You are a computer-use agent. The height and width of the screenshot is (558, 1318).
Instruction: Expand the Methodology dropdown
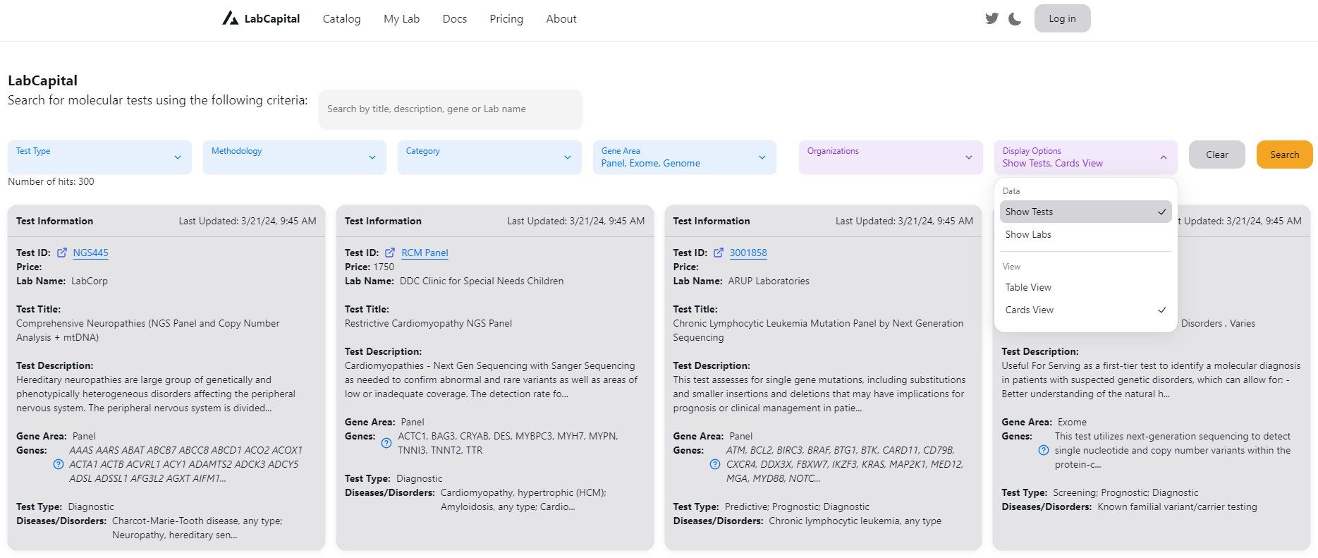click(x=295, y=157)
